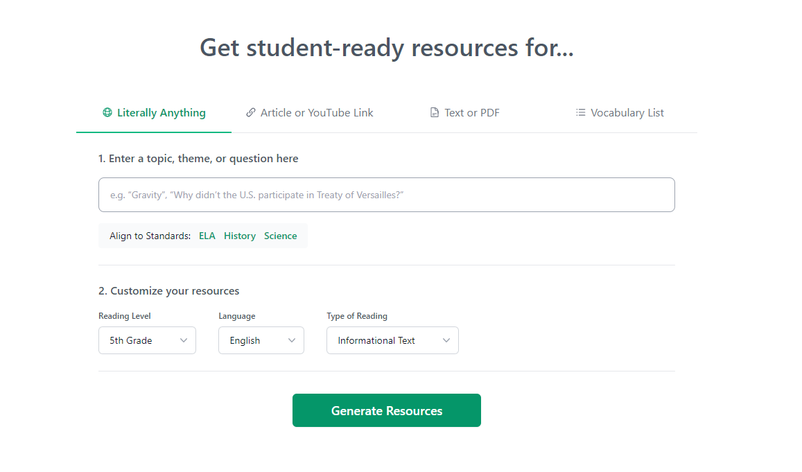The width and height of the screenshot is (802, 472).
Task: Click the chain link icon on the Article tab
Action: pos(251,112)
